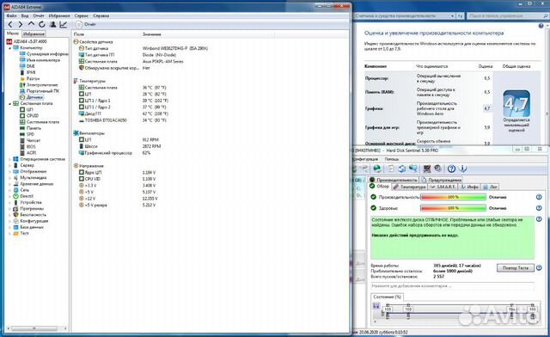Expand the Мультимедиа tree node
The height and width of the screenshot is (337, 550).
click(9, 178)
